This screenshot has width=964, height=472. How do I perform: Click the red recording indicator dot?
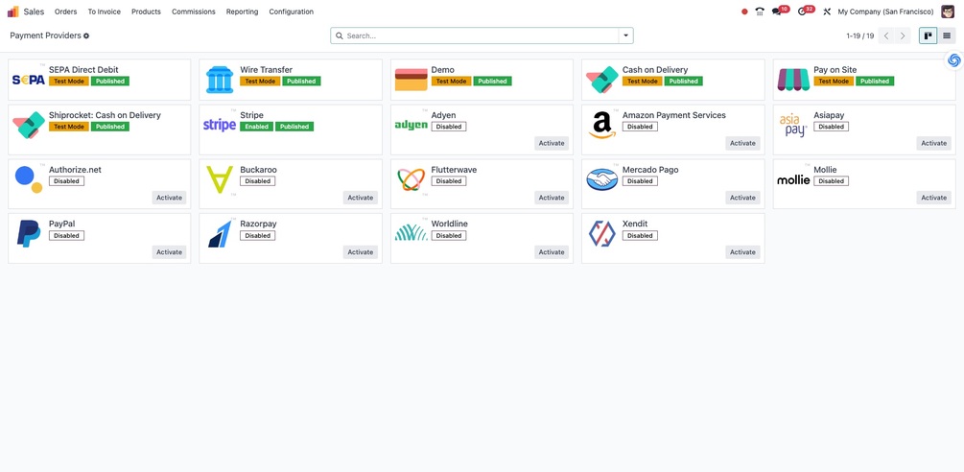[x=744, y=12]
